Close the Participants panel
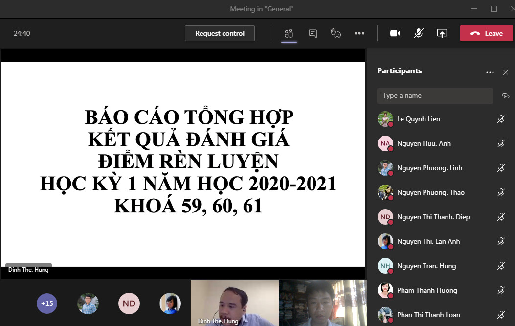Viewport: 515px width, 326px height. coord(506,72)
